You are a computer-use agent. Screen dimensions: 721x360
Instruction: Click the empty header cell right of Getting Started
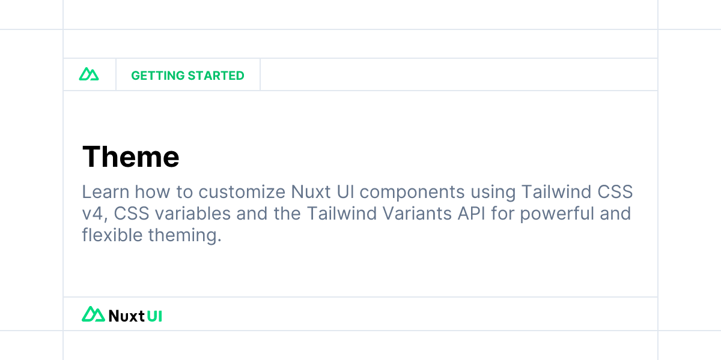coord(459,75)
